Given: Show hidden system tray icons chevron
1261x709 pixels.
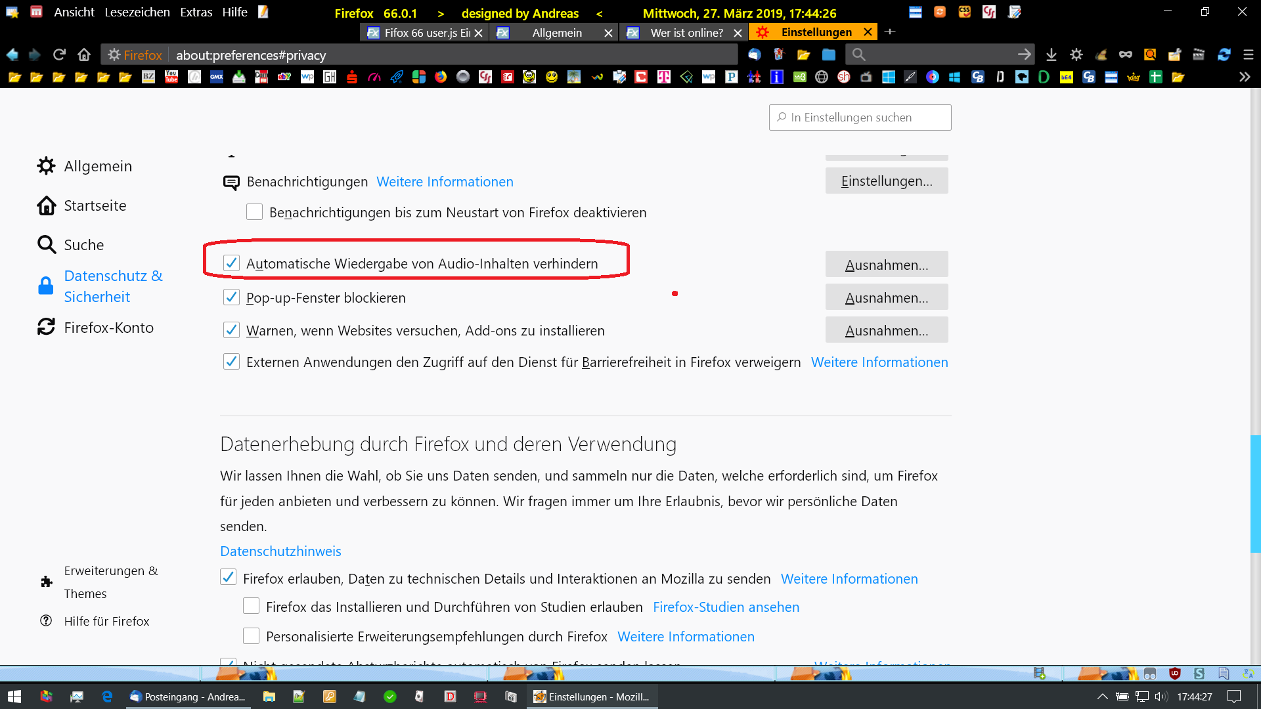Looking at the screenshot, I should (x=1102, y=697).
